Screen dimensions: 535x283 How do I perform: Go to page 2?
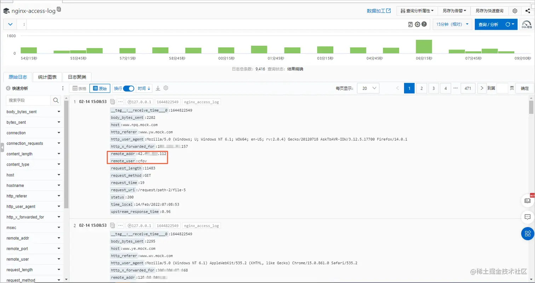click(x=421, y=88)
